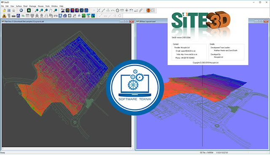Click the PlanView window vertical scrollbar

click(x=132, y=85)
